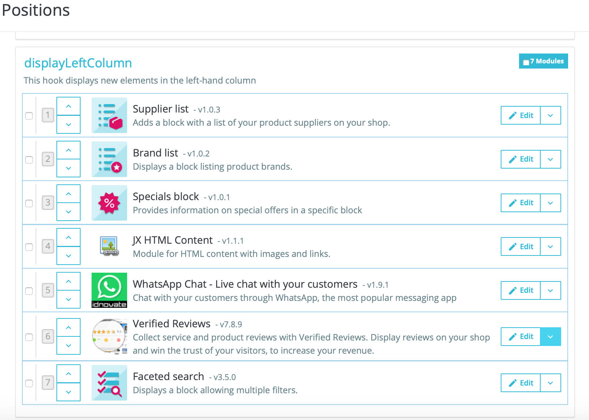Move Specials block up one position
589x420 pixels.
[x=68, y=194]
